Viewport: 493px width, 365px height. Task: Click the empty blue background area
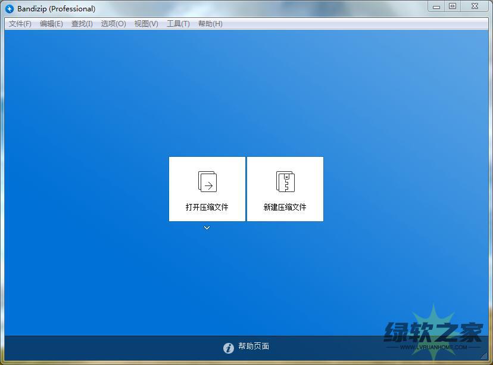click(89, 119)
